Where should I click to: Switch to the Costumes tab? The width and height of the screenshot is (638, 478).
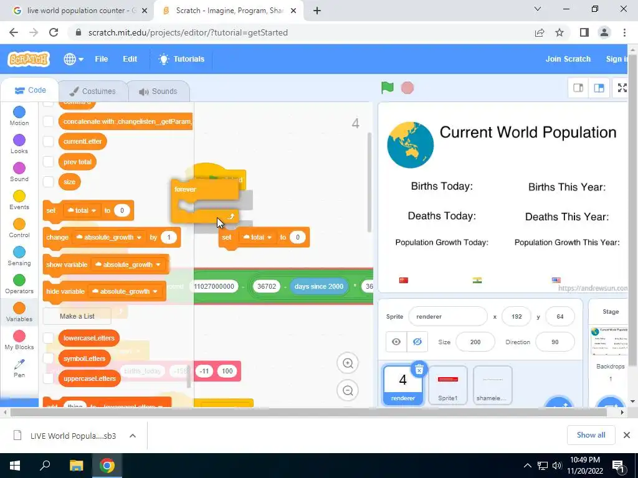[93, 91]
